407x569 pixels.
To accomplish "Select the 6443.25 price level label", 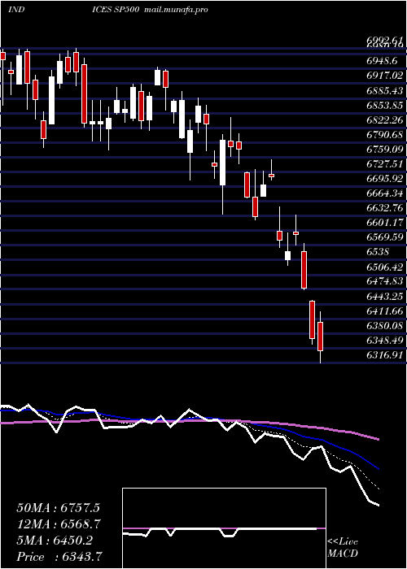I will click(384, 297).
